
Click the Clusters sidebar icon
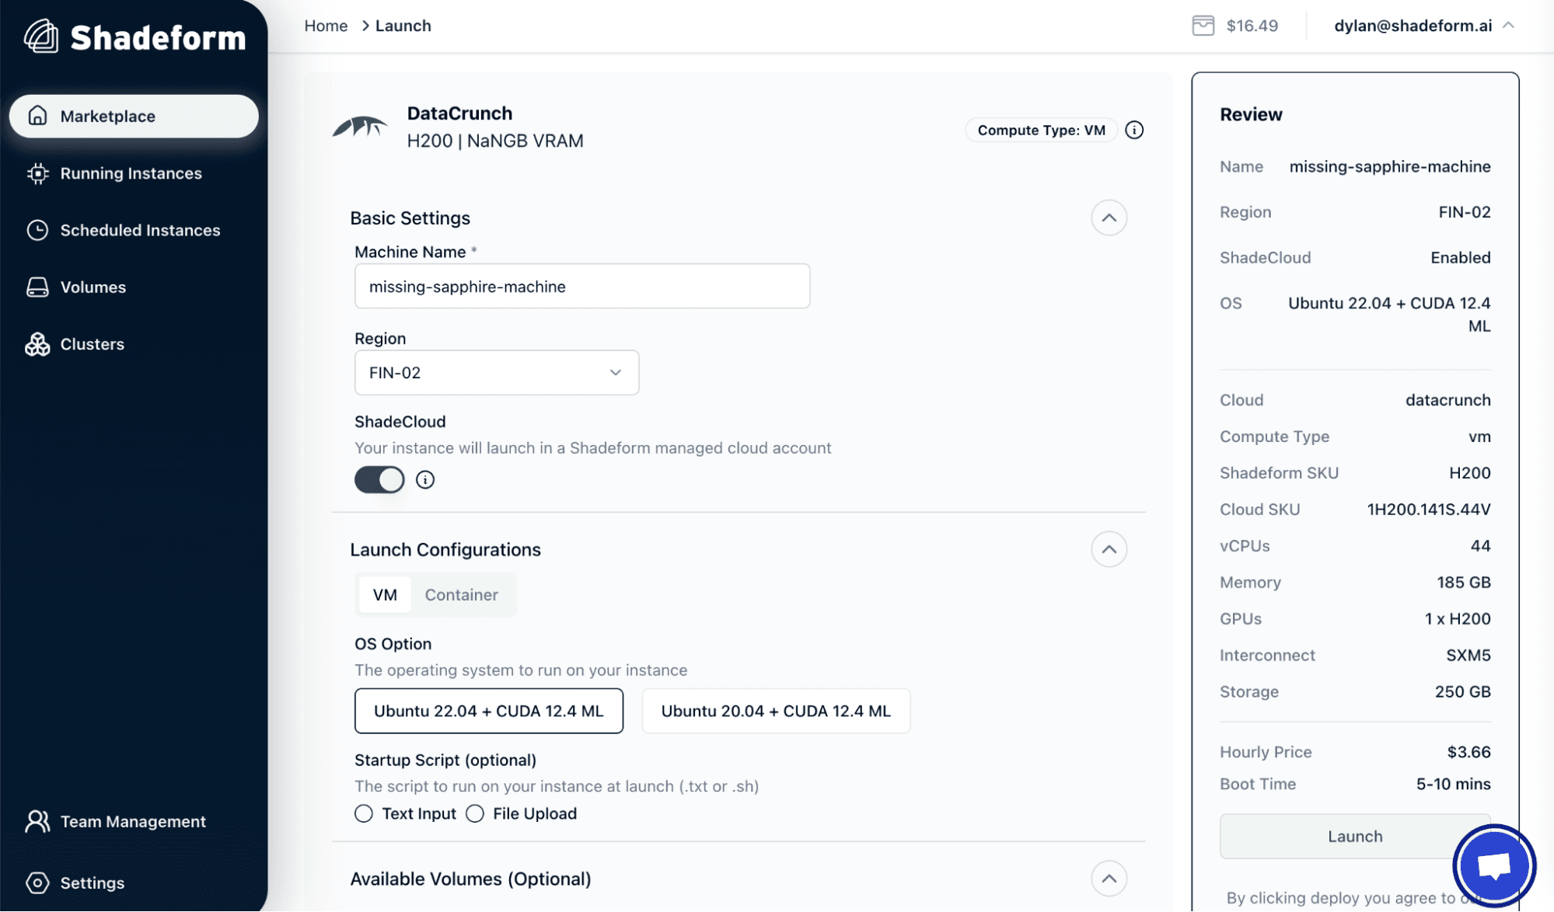tap(37, 345)
